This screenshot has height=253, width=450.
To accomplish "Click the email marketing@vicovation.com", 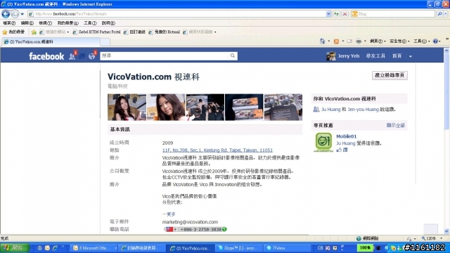I will (190, 222).
